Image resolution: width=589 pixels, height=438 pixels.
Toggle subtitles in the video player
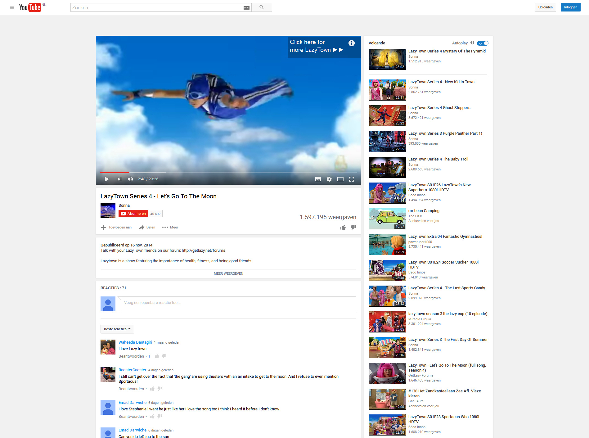tap(318, 179)
